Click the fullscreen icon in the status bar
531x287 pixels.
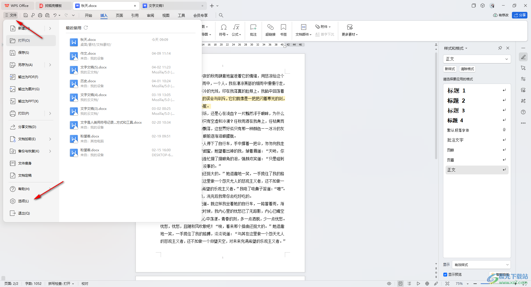pyautogui.click(x=447, y=283)
